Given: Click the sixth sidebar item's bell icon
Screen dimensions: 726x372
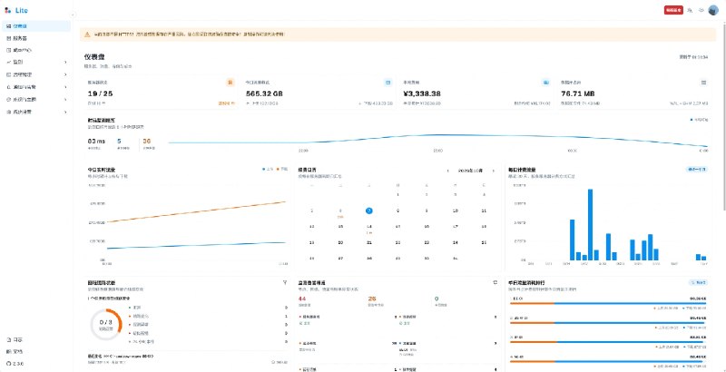Looking at the screenshot, I should pos(8,87).
